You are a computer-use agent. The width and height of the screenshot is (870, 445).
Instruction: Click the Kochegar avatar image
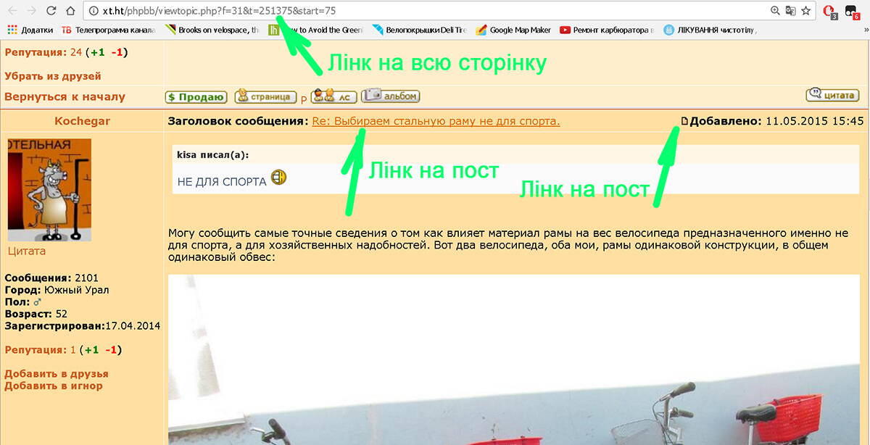49,190
